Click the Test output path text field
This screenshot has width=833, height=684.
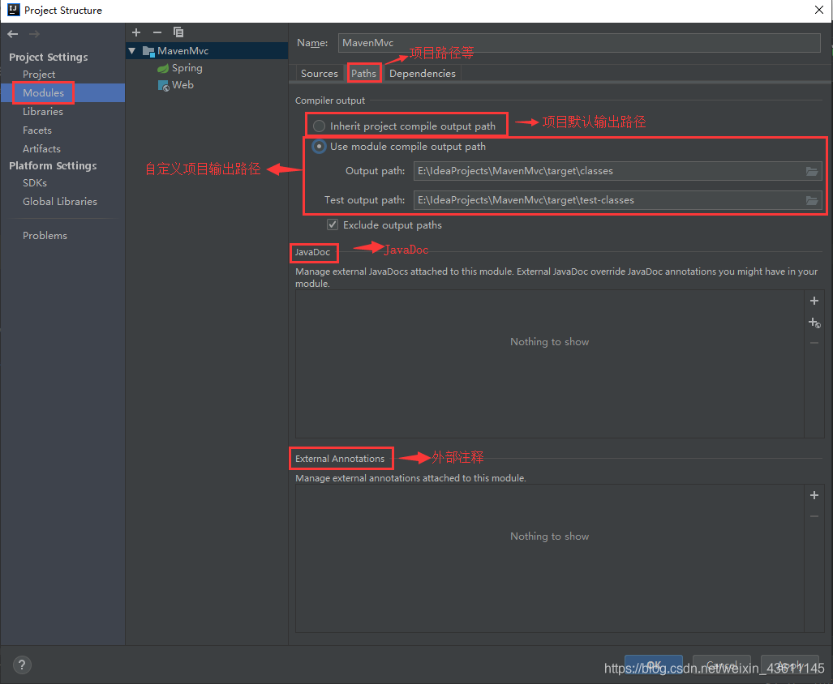click(608, 200)
